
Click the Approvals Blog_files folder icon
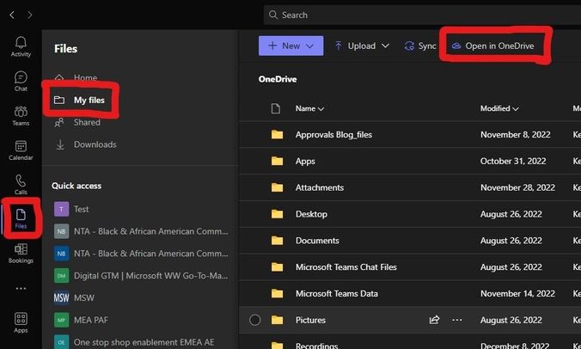click(x=277, y=134)
